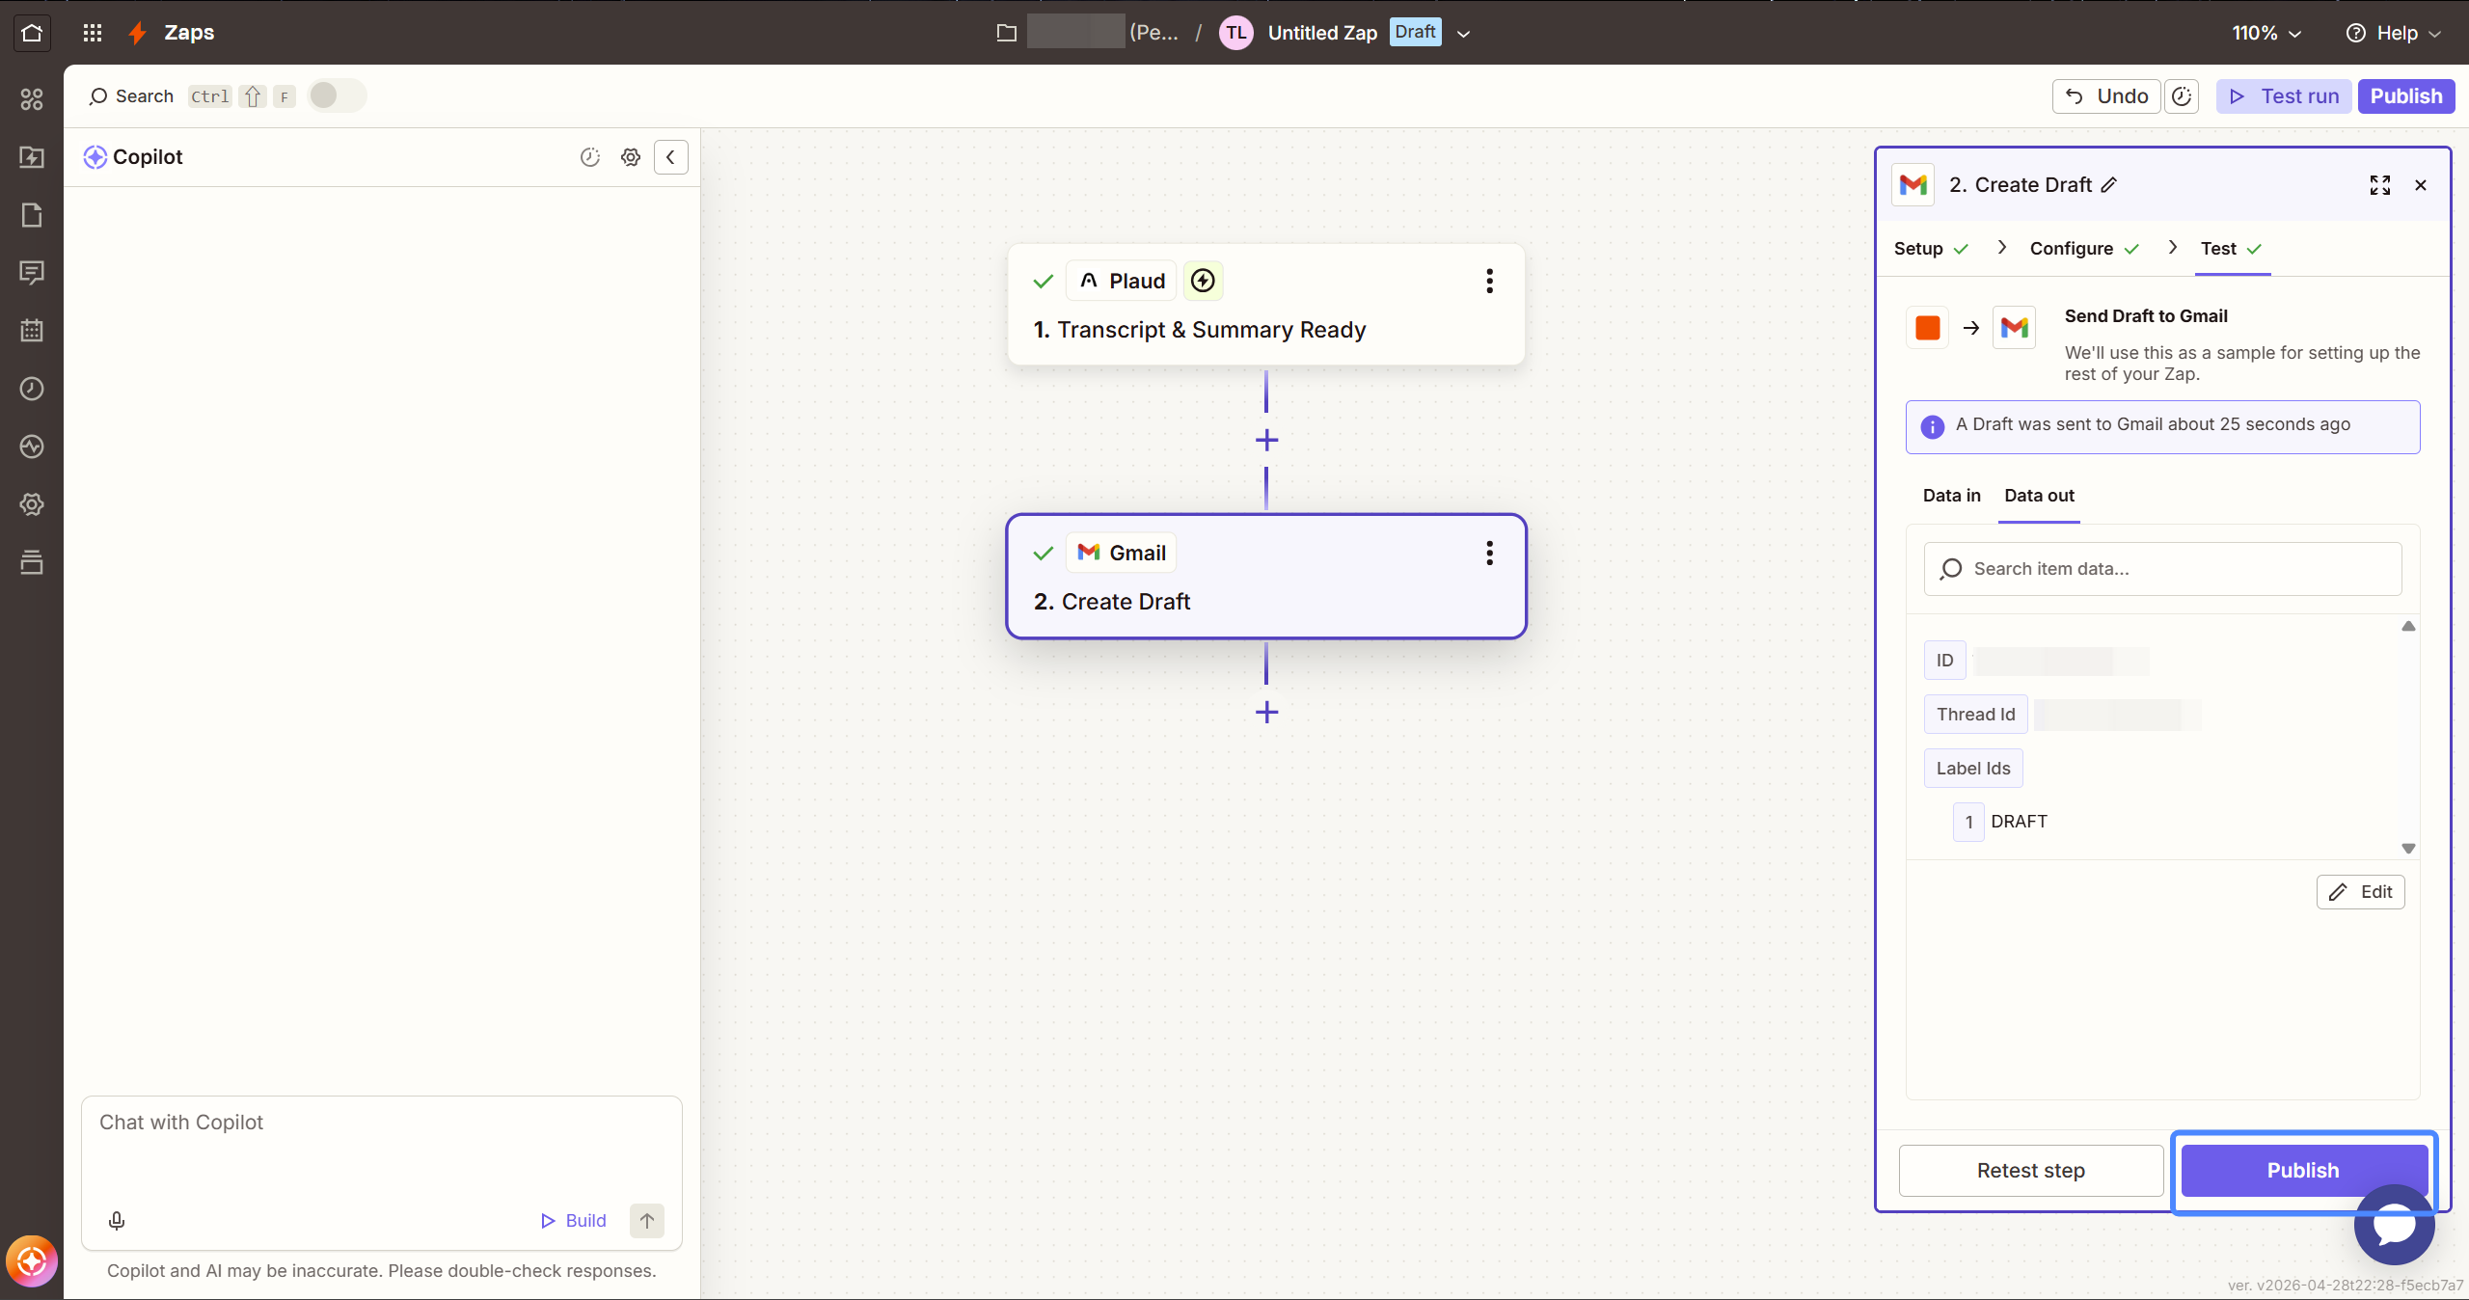Click Publish in the Create Draft panel
This screenshot has height=1300, width=2469.
click(x=2303, y=1171)
